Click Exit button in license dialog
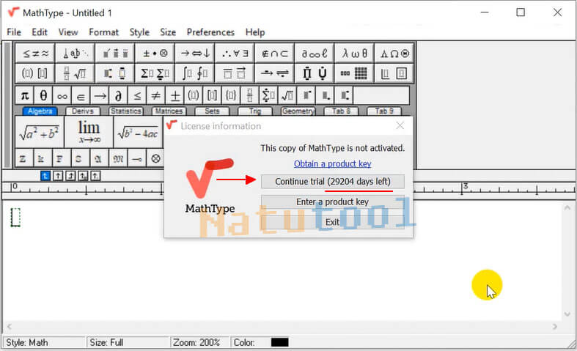The image size is (577, 351). pyautogui.click(x=333, y=222)
